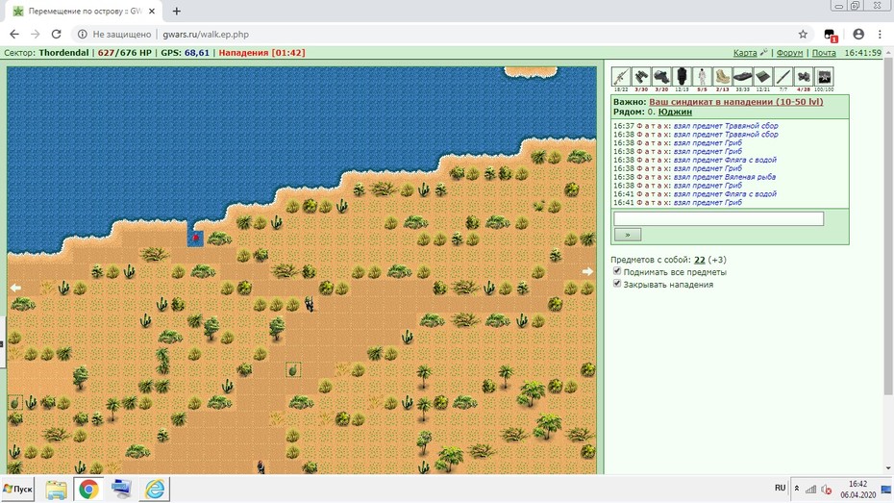
Task: Select the binoculars item 3/30
Action: [x=641, y=76]
